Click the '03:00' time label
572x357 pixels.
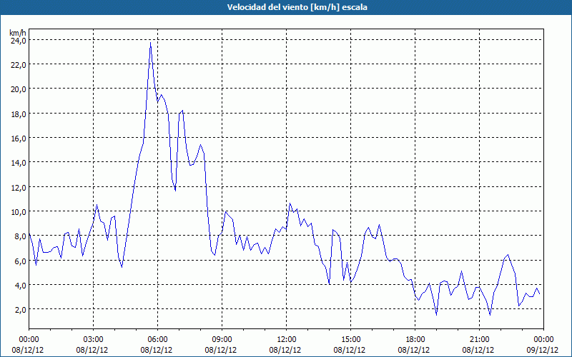94,340
